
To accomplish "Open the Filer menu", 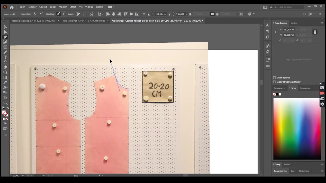I will tap(22, 7).
